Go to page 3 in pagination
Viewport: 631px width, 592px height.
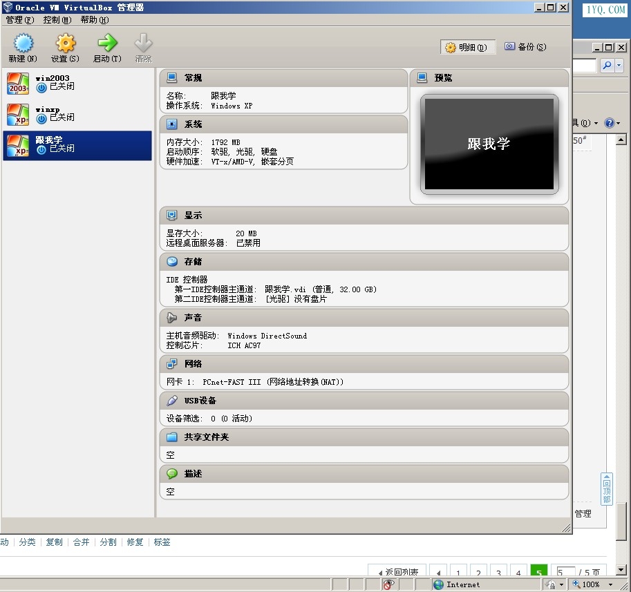click(x=498, y=571)
